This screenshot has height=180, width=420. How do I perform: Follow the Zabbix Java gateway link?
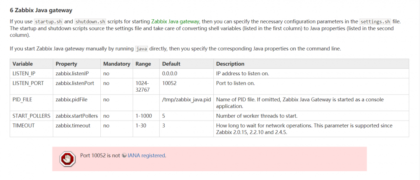[175, 21]
